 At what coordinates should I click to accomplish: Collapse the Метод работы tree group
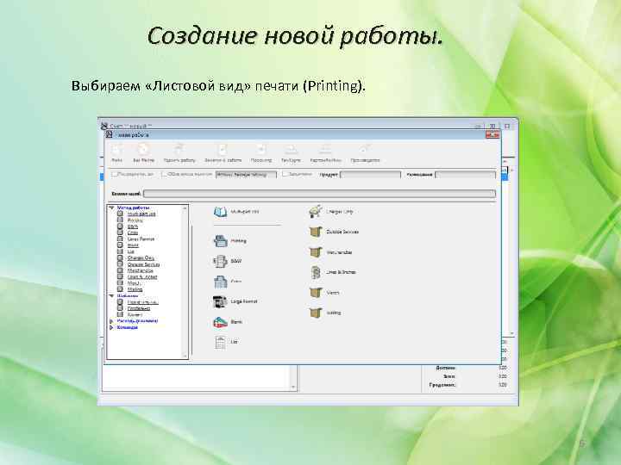coord(111,208)
